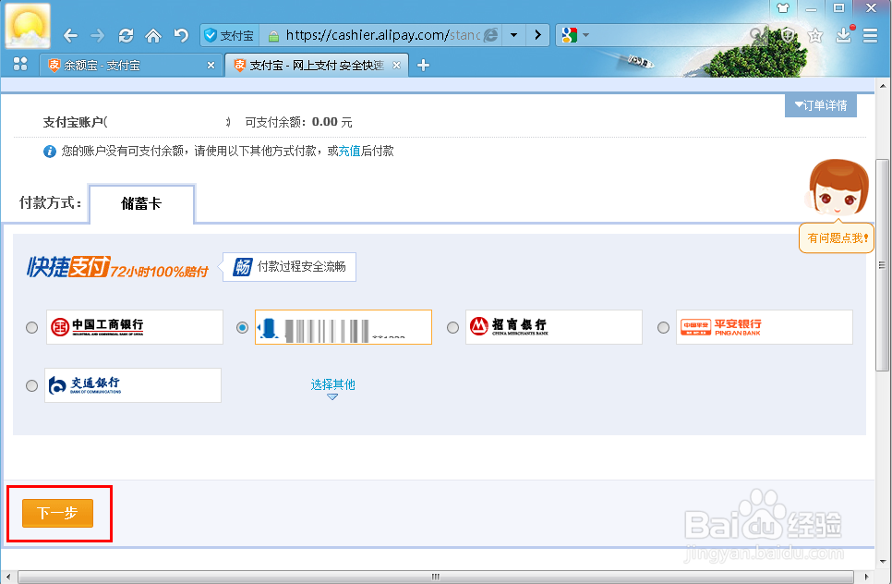Click the security shield icon near the search bar

[788, 34]
